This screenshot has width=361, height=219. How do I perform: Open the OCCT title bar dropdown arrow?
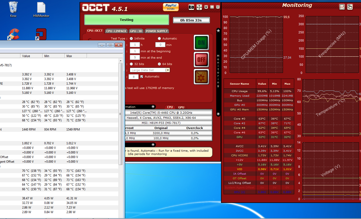pyautogui.click(x=206, y=7)
